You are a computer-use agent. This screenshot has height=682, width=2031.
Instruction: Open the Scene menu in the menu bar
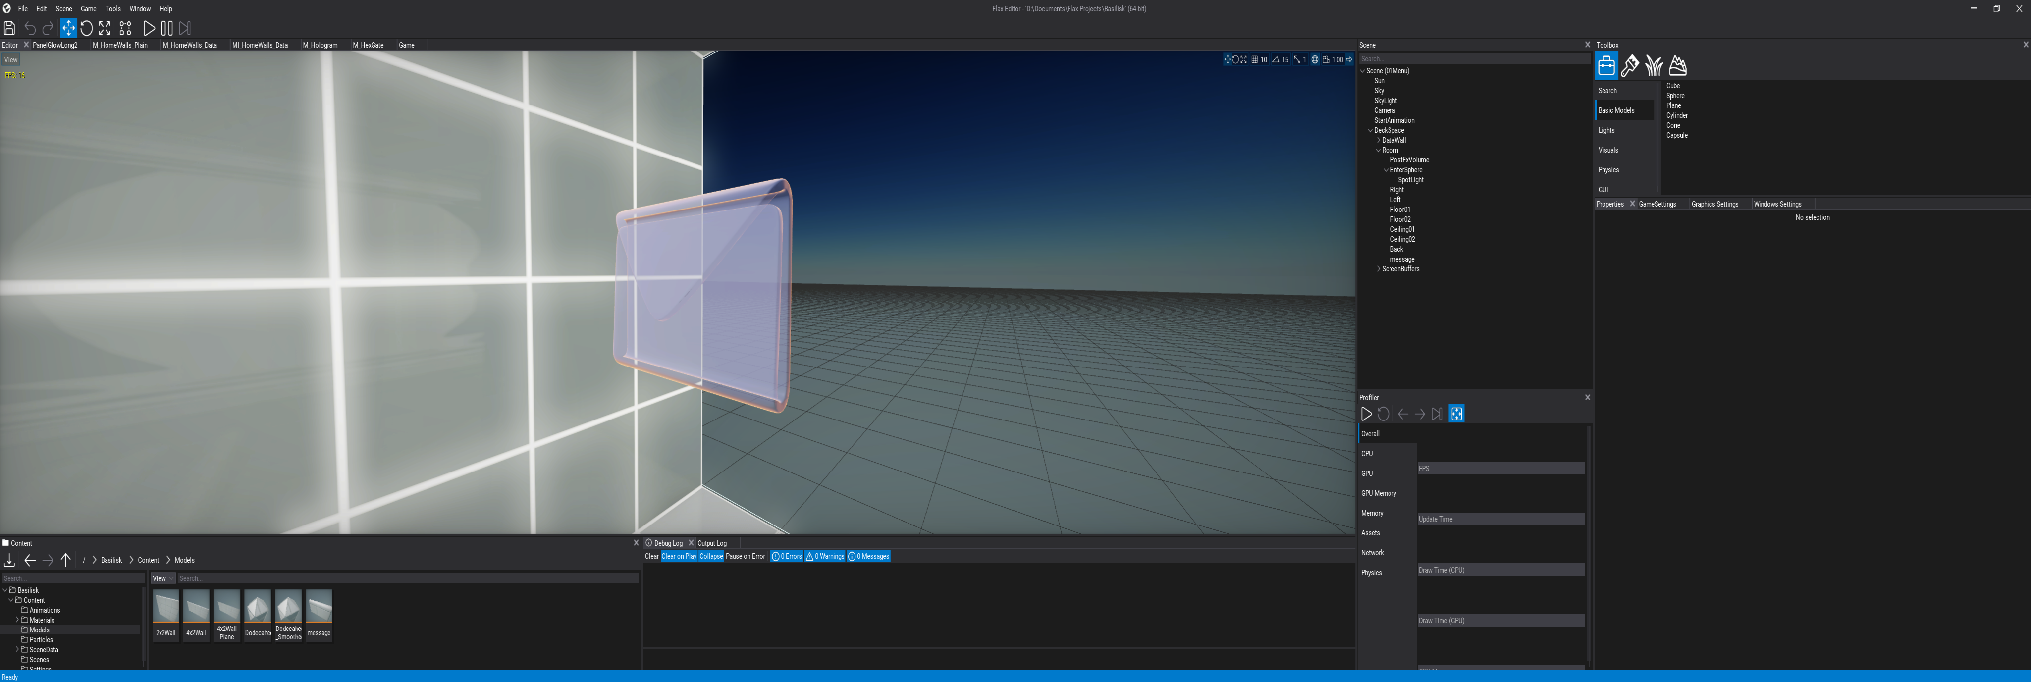pyautogui.click(x=64, y=9)
